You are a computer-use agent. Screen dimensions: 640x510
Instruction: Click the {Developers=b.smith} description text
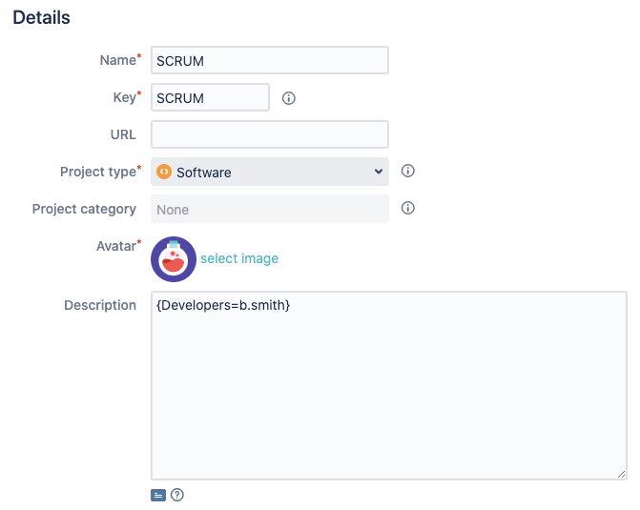(x=223, y=305)
